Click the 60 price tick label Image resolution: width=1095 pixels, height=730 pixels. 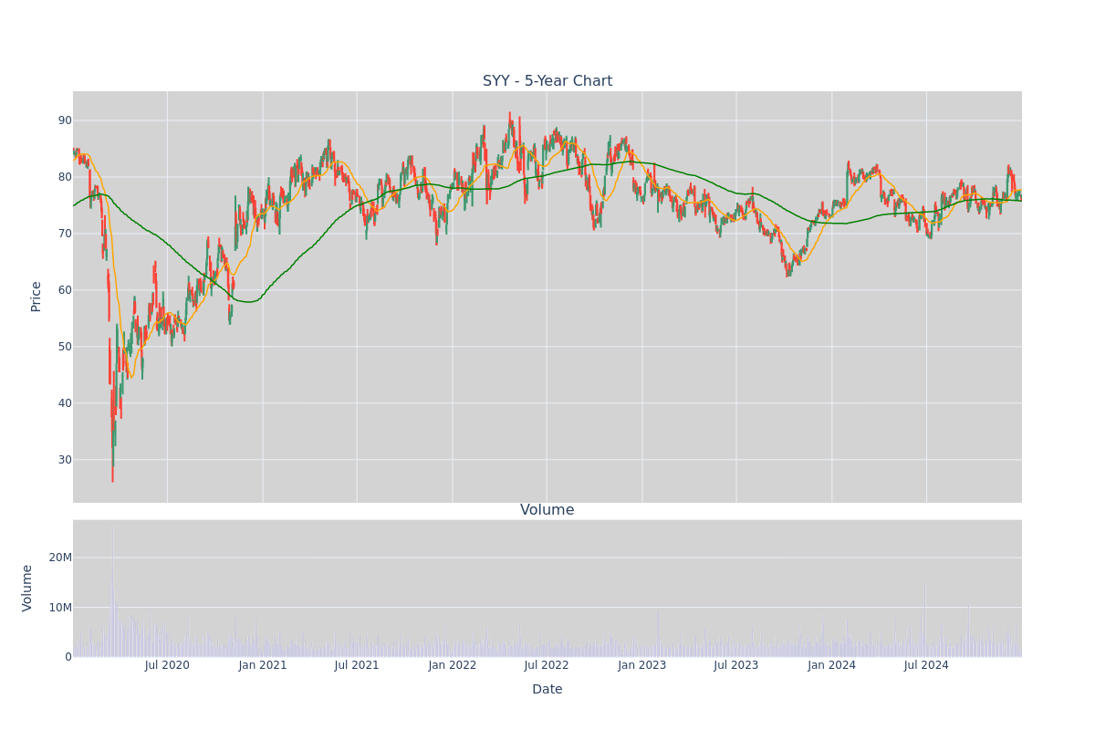66,290
